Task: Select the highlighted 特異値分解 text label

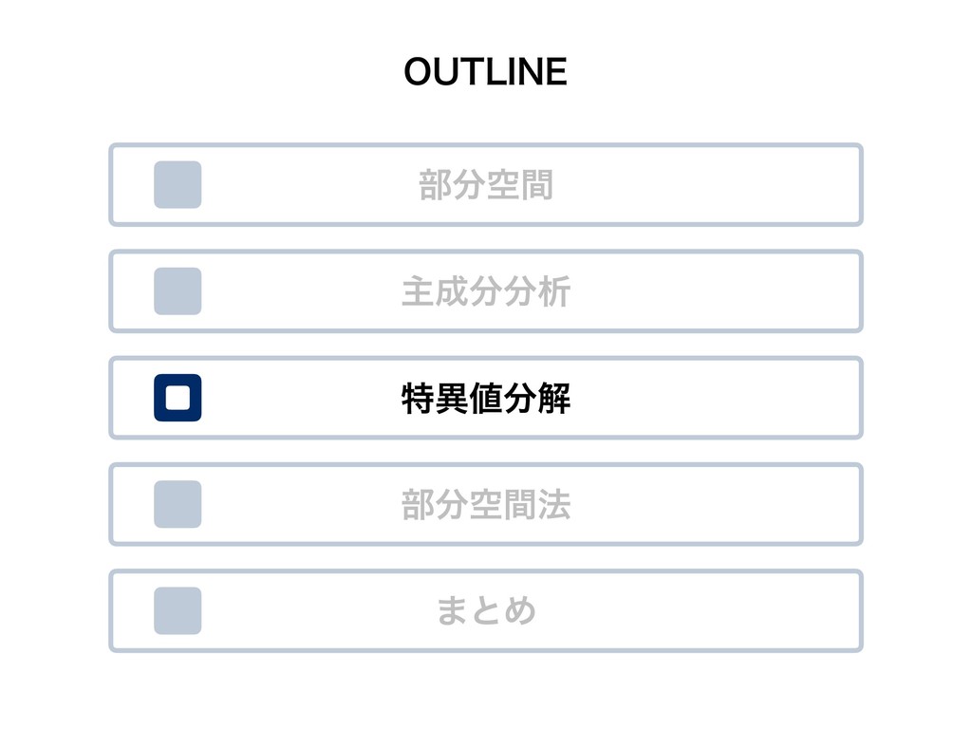Action: (486, 398)
